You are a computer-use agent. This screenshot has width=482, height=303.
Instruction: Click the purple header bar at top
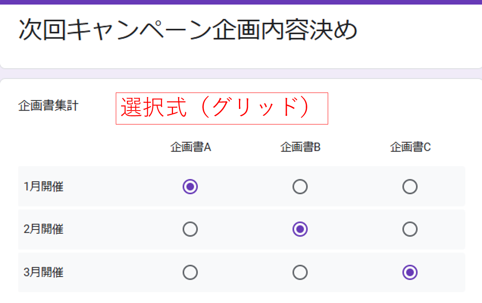[x=241, y=2]
